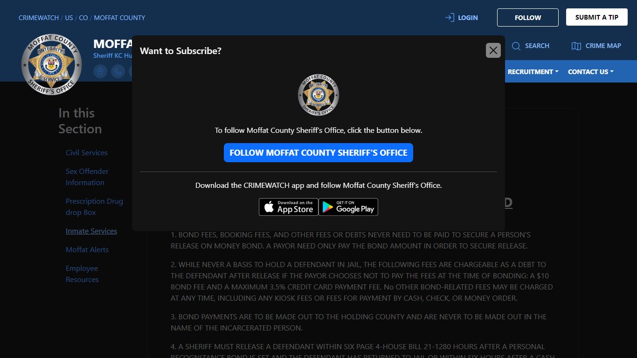
Task: Open Moffat Alerts sidebar link
Action: tap(87, 250)
